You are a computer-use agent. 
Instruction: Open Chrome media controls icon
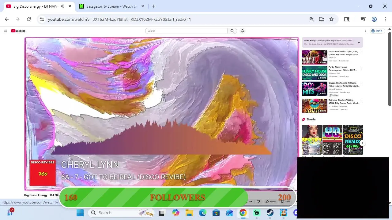pos(363,19)
